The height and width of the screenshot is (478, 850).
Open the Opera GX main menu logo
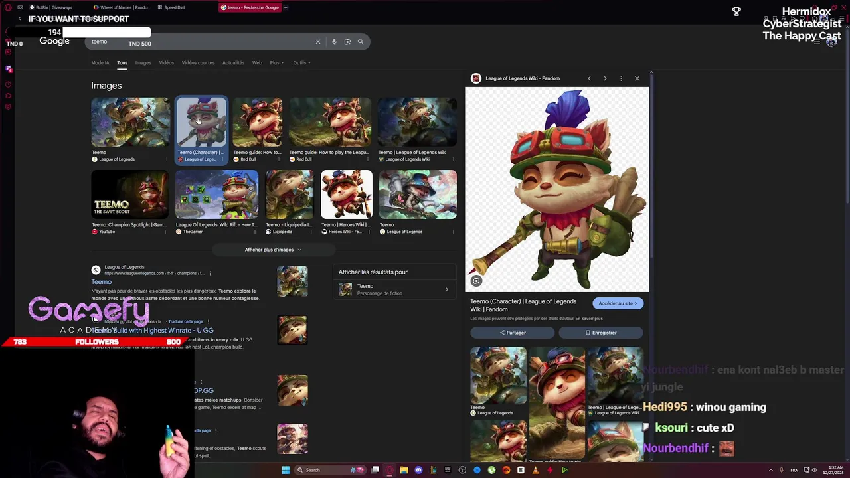(7, 7)
